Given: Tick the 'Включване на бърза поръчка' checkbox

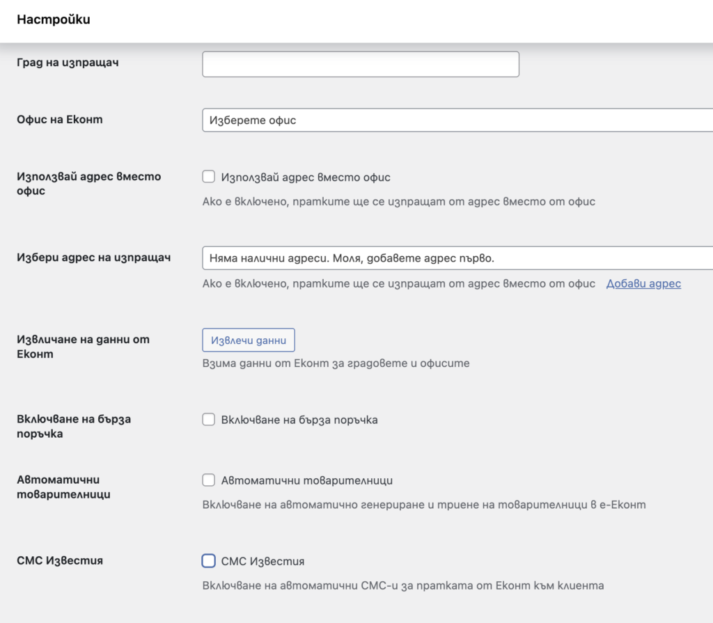Looking at the screenshot, I should pos(209,420).
